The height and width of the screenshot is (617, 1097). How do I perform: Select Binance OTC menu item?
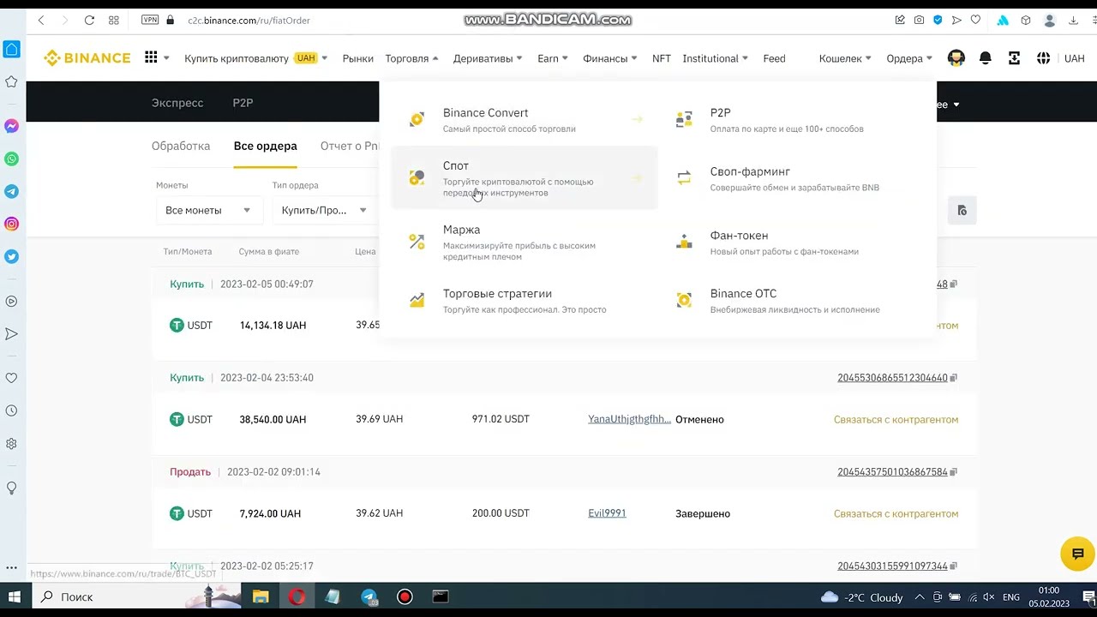(792, 301)
